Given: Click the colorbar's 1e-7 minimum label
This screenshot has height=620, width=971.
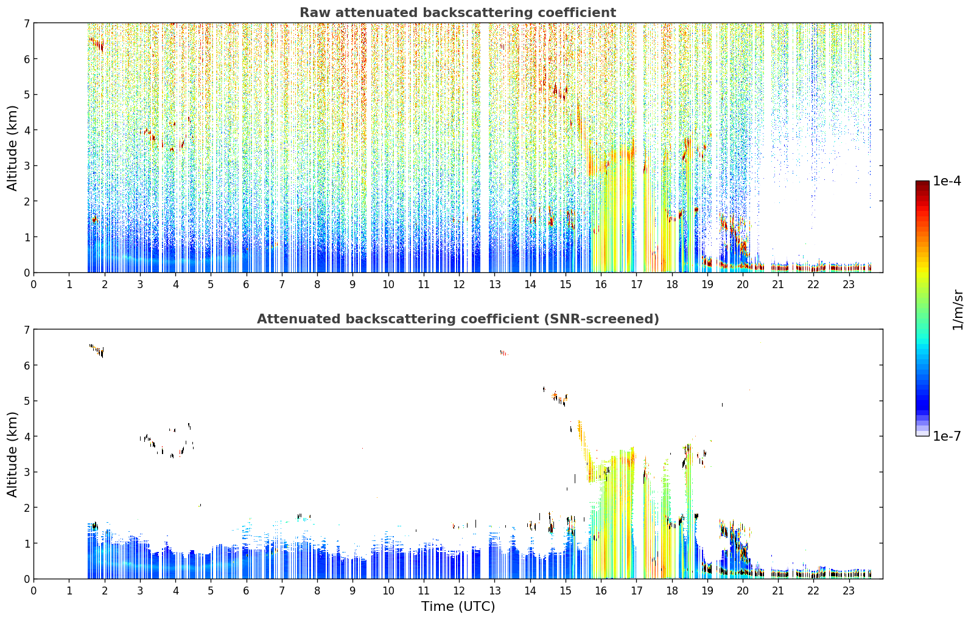Looking at the screenshot, I should click(x=947, y=436).
